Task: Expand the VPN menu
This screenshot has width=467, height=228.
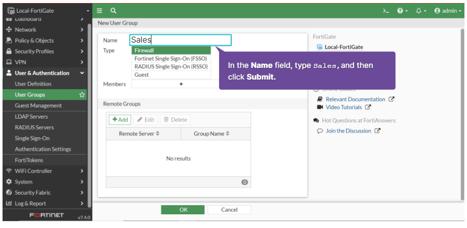Action: click(45, 62)
